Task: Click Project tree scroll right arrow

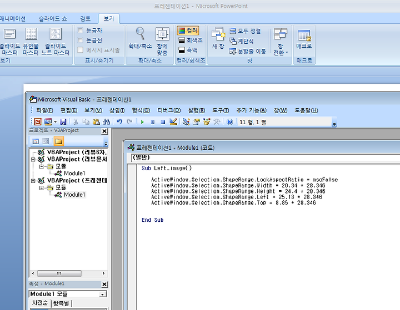Action: point(103,273)
